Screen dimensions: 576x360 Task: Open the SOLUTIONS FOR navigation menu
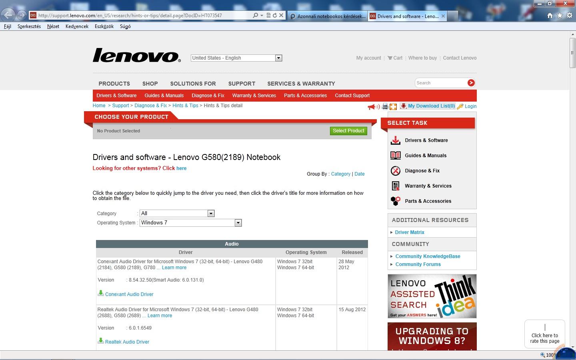193,84
